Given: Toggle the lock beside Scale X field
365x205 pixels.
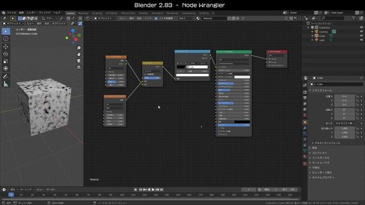Looking at the screenshot, I should (x=358, y=128).
